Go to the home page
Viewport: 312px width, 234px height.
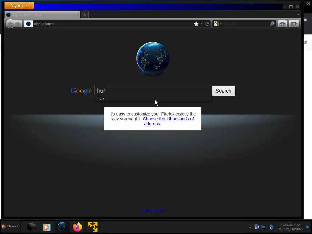pos(282,24)
